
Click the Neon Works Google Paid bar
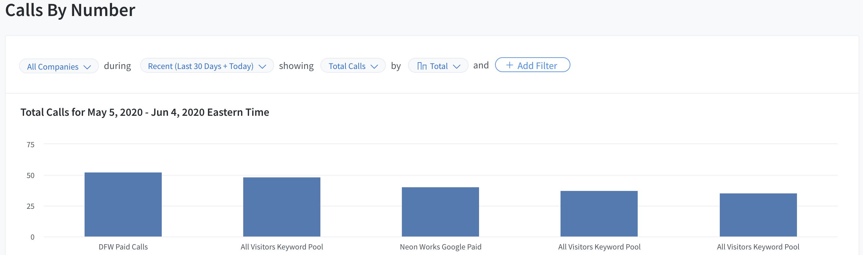[440, 212]
